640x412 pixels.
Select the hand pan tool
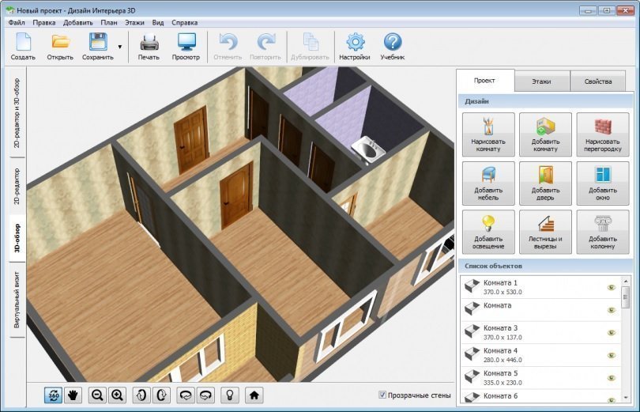pos(73,395)
